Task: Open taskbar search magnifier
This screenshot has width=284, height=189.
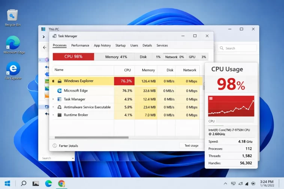Action: coord(24,183)
